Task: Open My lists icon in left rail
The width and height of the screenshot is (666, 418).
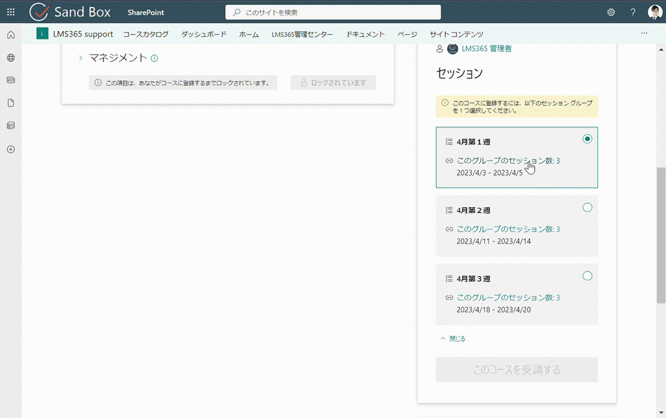Action: click(x=11, y=125)
